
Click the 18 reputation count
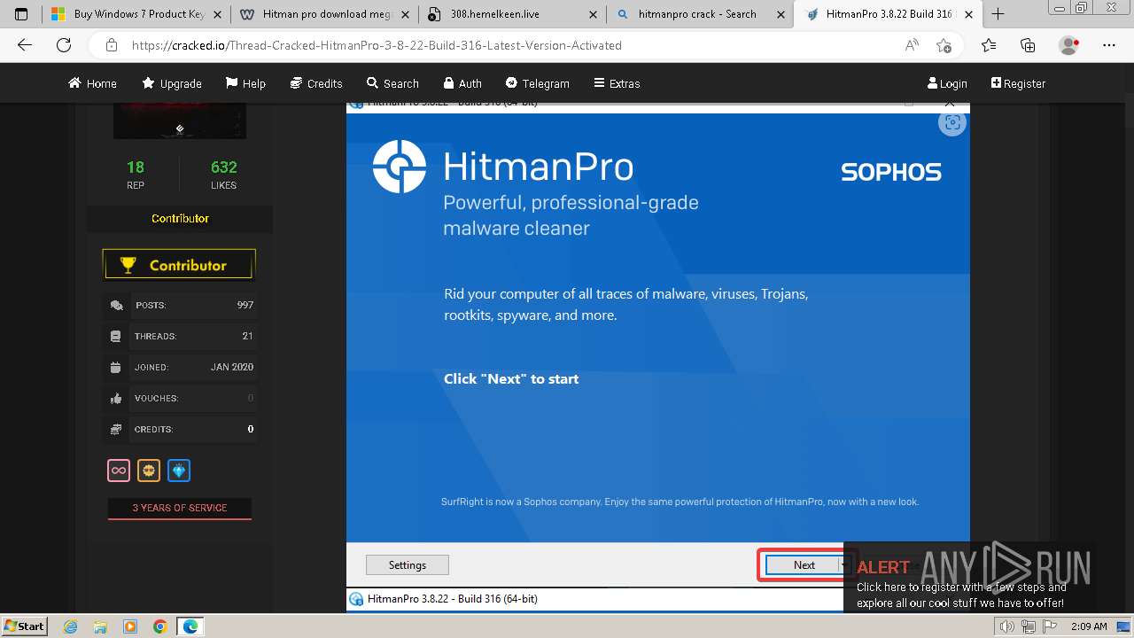(136, 167)
